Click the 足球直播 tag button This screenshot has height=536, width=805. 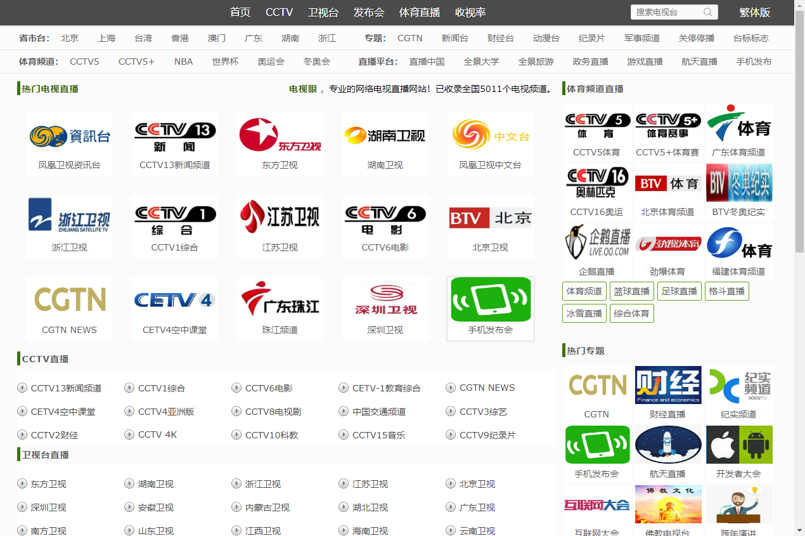click(679, 291)
